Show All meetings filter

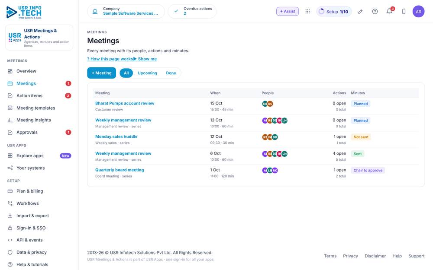[126, 73]
